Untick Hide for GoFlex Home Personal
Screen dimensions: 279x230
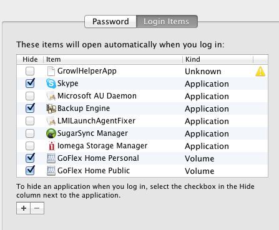pyautogui.click(x=30, y=158)
